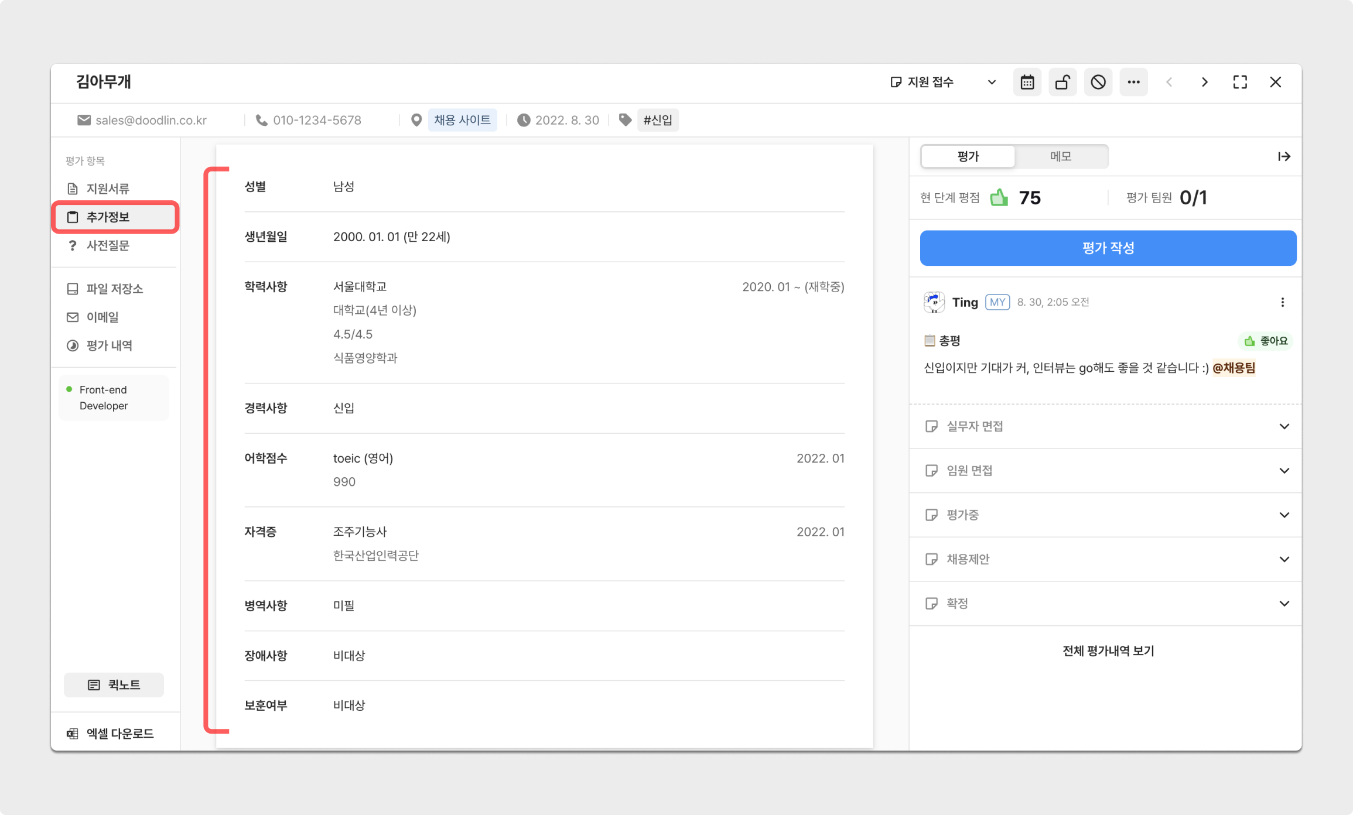1353x815 pixels.
Task: Open the calendar scheduling icon
Action: pyautogui.click(x=1027, y=82)
